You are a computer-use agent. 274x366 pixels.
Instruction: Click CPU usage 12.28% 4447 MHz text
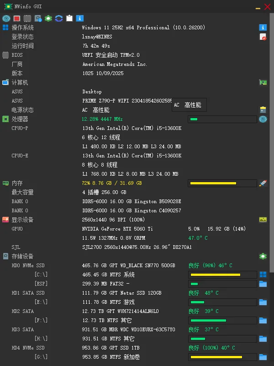click(x=102, y=119)
